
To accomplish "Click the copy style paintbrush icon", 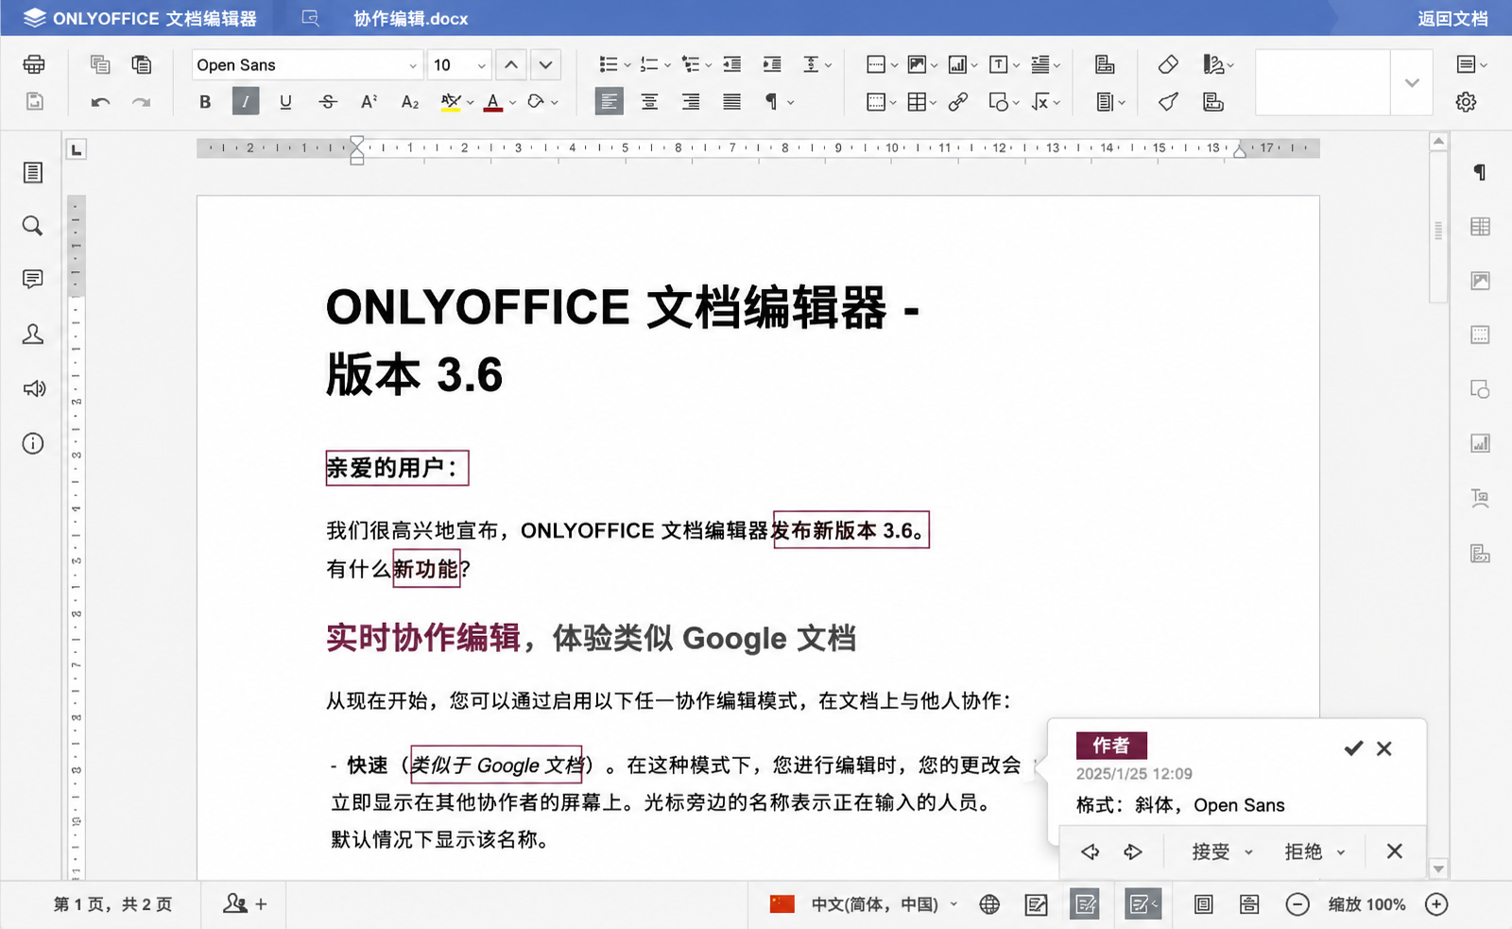I will [1168, 102].
